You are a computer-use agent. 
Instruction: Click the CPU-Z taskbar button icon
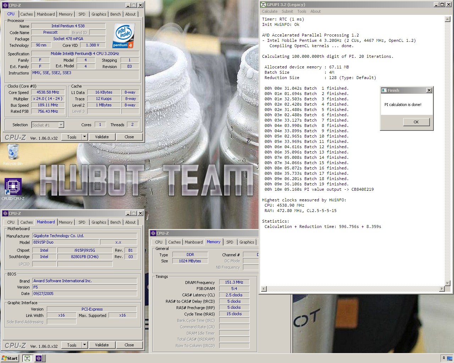(x=39, y=358)
